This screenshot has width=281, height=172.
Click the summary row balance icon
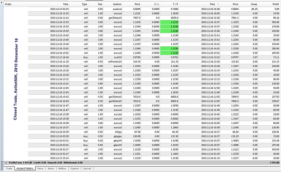click(x=6, y=163)
